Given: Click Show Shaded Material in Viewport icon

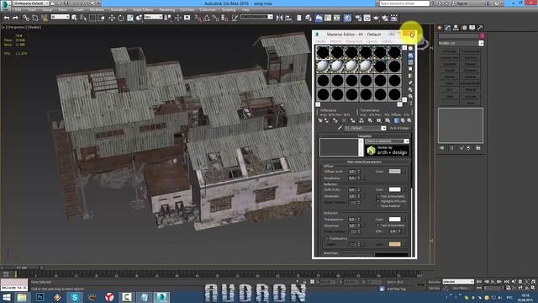Looking at the screenshot, I should 388,120.
